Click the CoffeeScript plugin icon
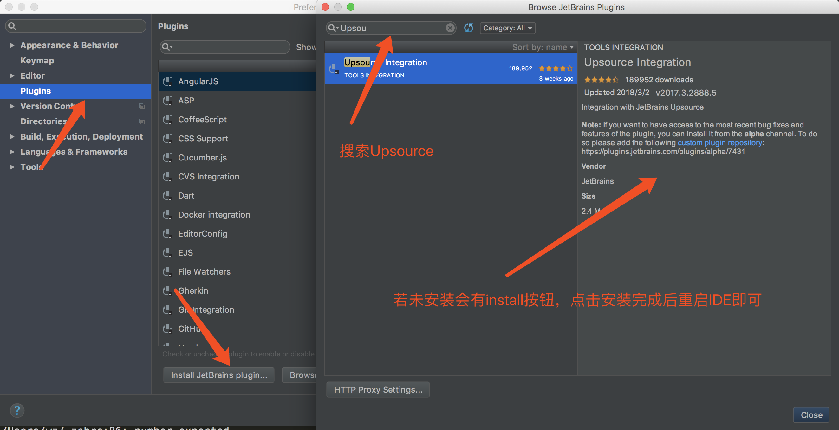 (x=168, y=120)
